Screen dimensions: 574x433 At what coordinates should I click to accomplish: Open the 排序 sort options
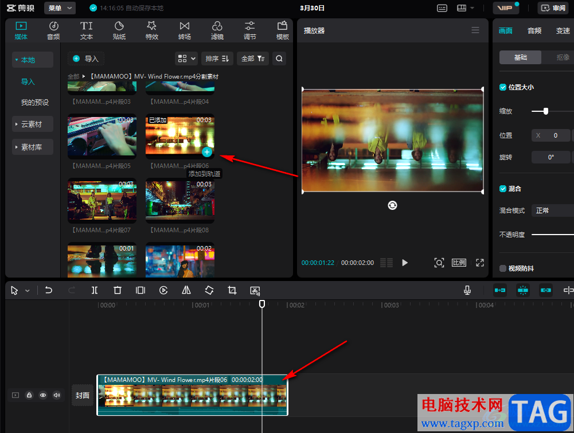(x=217, y=58)
